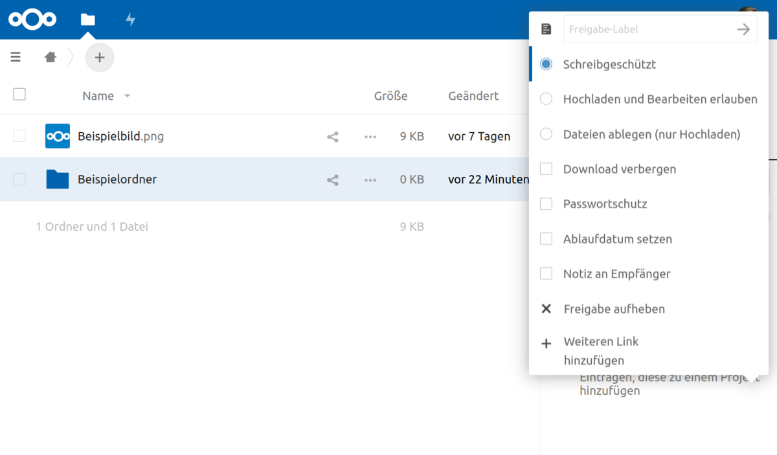The image size is (777, 455).
Task: Open the Files app folder icon
Action: coord(88,19)
